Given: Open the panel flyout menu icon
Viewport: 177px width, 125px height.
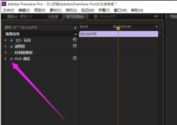Looking at the screenshot, I should click(x=156, y=17).
